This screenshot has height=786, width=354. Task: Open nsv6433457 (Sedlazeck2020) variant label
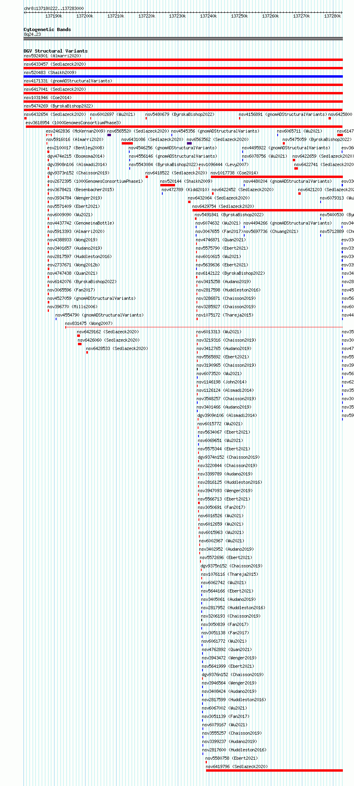[54, 64]
